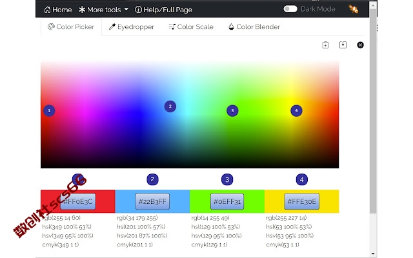Screen dimensions: 413x258
Task: Click the download/save icon
Action: click(x=343, y=45)
